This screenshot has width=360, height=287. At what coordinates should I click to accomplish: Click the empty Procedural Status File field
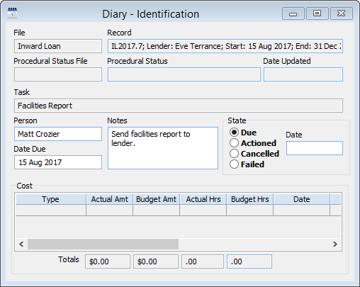[x=58, y=74]
